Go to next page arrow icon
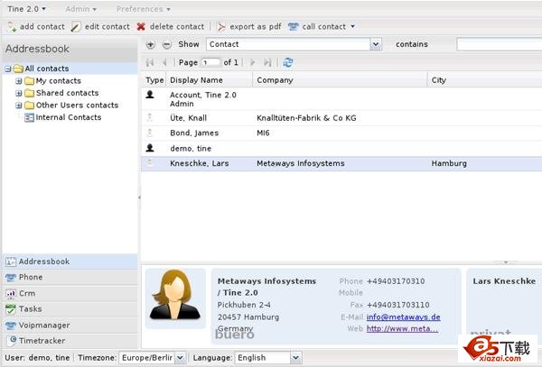 coord(253,62)
